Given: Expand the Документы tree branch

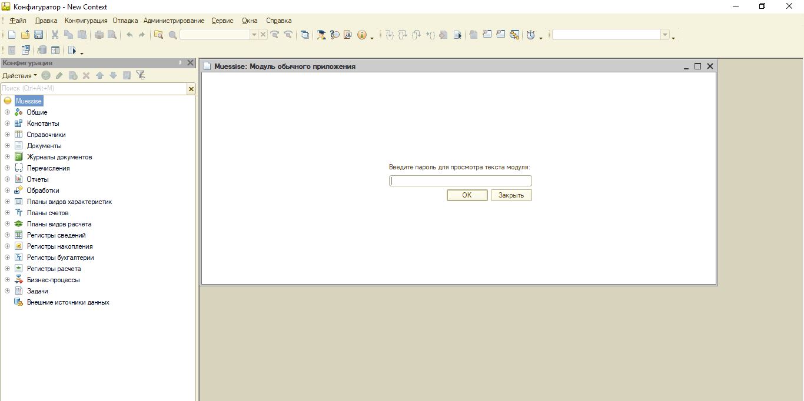Looking at the screenshot, I should 7,146.
